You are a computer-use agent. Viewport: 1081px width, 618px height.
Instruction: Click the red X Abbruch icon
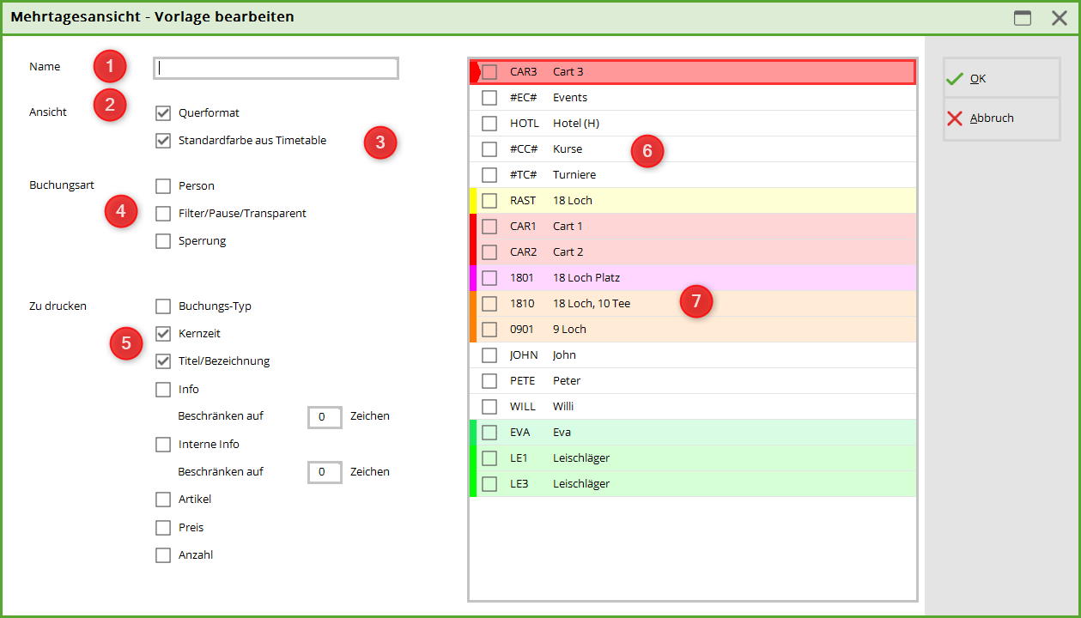coord(955,118)
